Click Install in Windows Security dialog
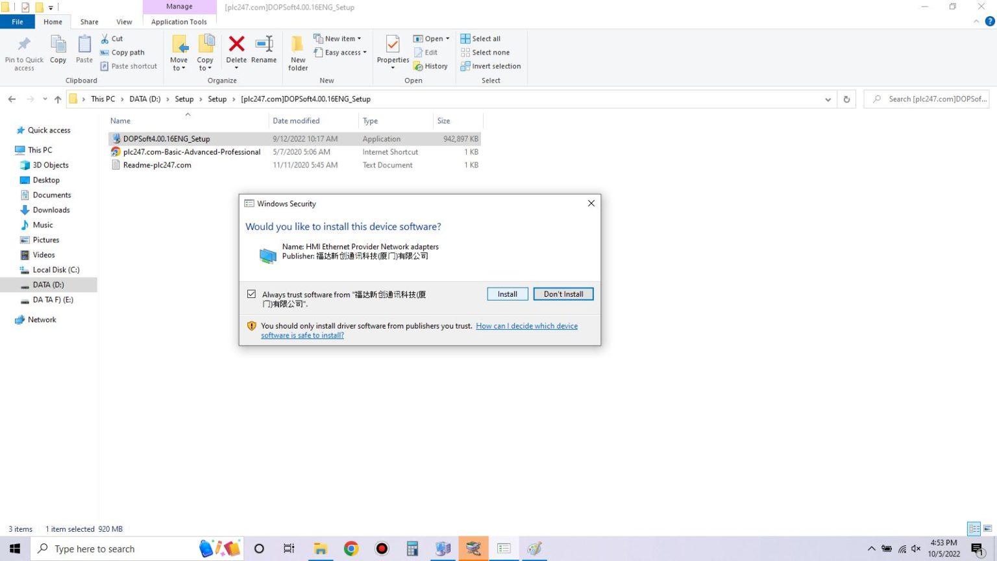997x561 pixels. (x=508, y=294)
